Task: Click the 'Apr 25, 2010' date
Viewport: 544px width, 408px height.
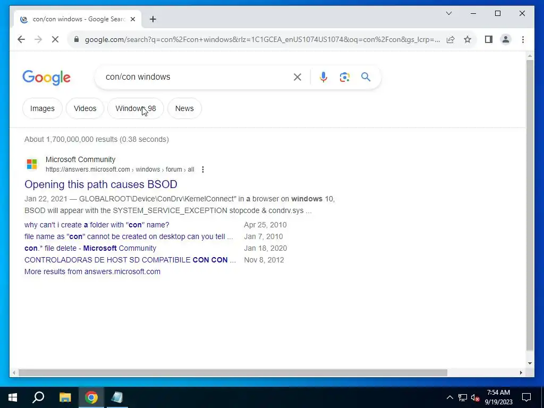Action: (x=266, y=225)
